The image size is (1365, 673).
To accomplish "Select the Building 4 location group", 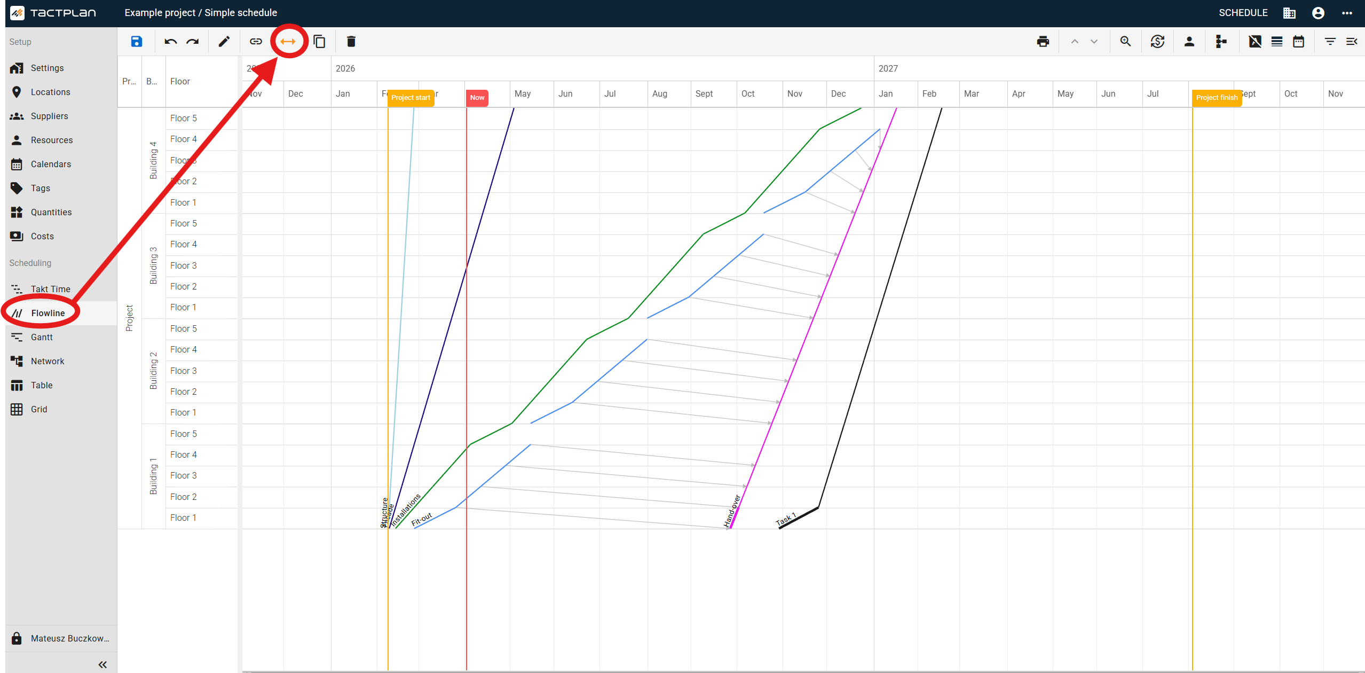I will 153,160.
